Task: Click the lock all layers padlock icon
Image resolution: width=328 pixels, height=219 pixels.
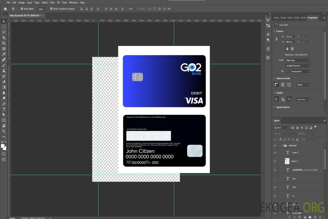Action: point(297,139)
